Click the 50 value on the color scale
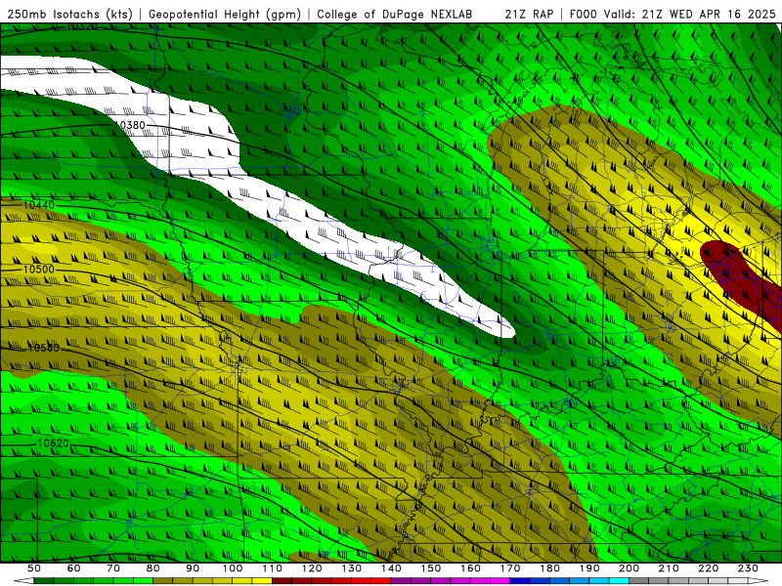The width and height of the screenshot is (782, 586). coord(34,568)
